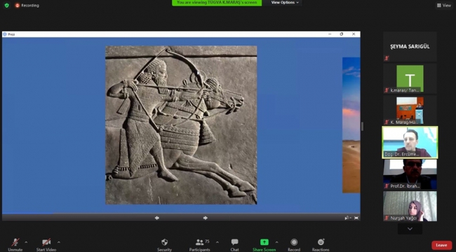Toggle Unmute microphone

click(15, 242)
